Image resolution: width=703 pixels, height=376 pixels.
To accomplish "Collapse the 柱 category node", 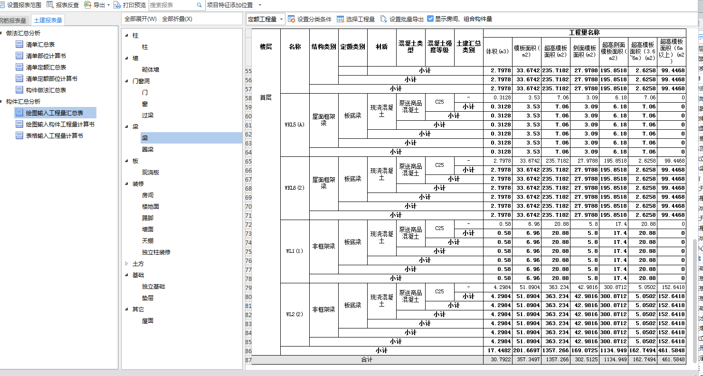I will coord(127,36).
